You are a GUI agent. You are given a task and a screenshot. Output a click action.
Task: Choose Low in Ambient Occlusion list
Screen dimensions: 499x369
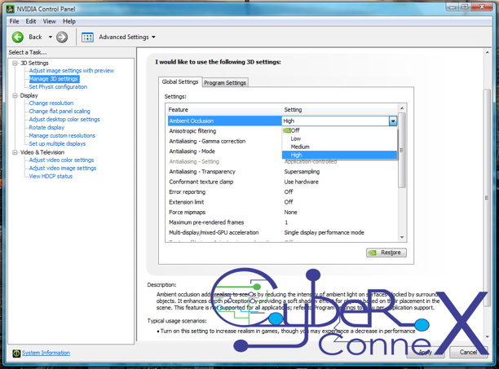coord(339,138)
